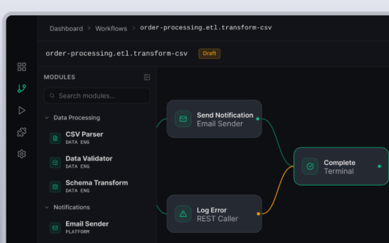Click the MODULES panel heading
The image size is (389, 243).
[x=60, y=77]
